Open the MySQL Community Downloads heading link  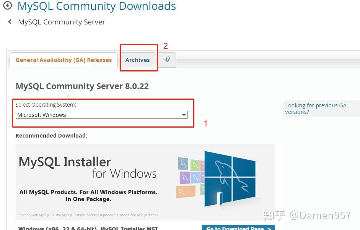(96, 6)
